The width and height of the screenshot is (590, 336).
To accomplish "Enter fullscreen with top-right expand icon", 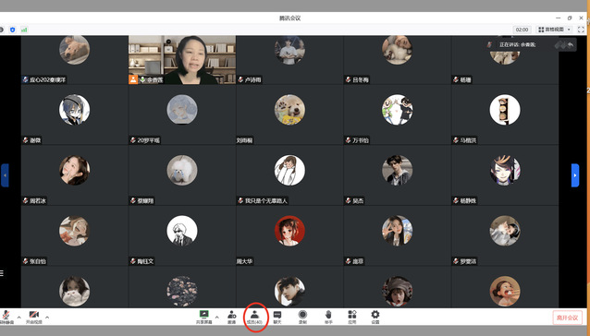I will (581, 30).
